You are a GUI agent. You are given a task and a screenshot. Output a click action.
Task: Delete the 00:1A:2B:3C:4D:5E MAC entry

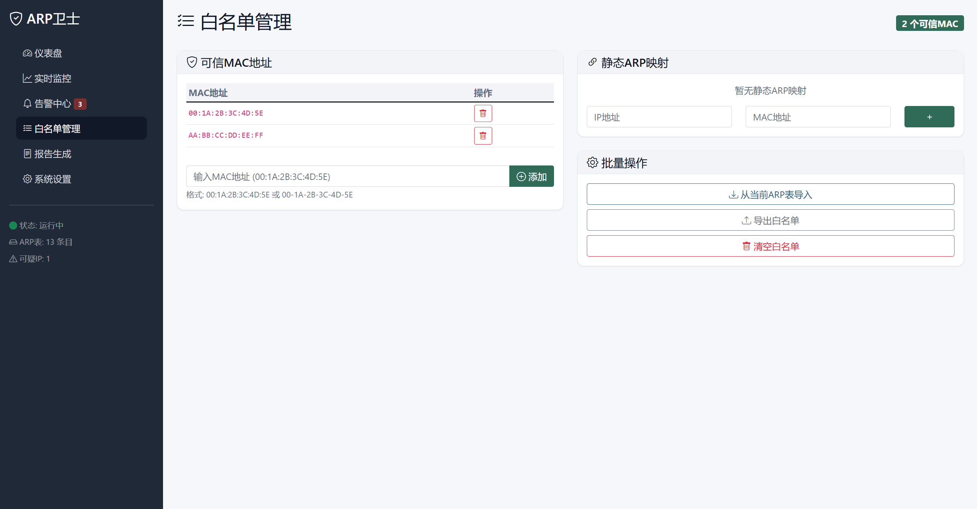point(483,114)
